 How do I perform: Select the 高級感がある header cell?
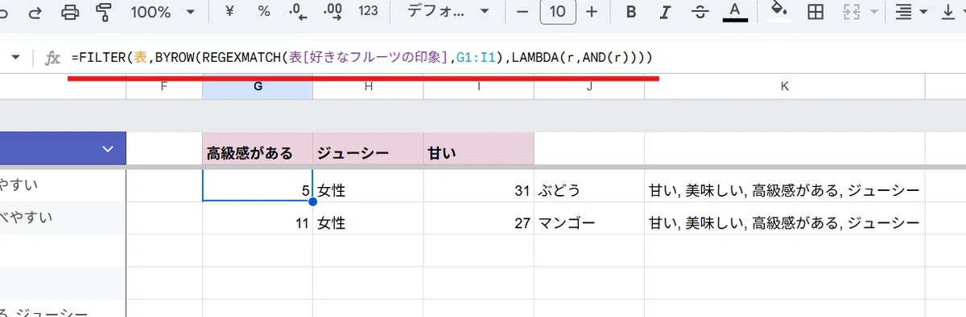[x=258, y=148]
